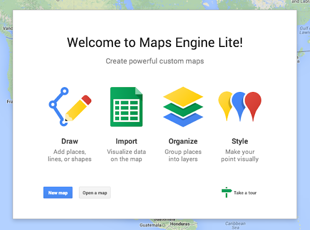Click 'Visualize data on the map' text

click(x=126, y=155)
